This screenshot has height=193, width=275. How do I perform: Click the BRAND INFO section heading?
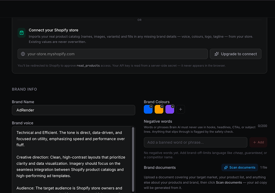click(x=24, y=89)
